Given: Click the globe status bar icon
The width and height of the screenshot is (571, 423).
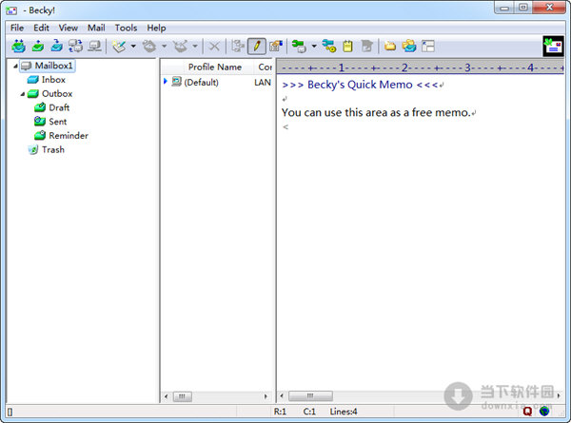Looking at the screenshot, I should 544,412.
